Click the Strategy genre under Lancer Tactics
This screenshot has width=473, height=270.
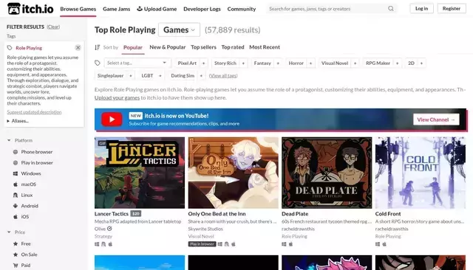(103, 236)
